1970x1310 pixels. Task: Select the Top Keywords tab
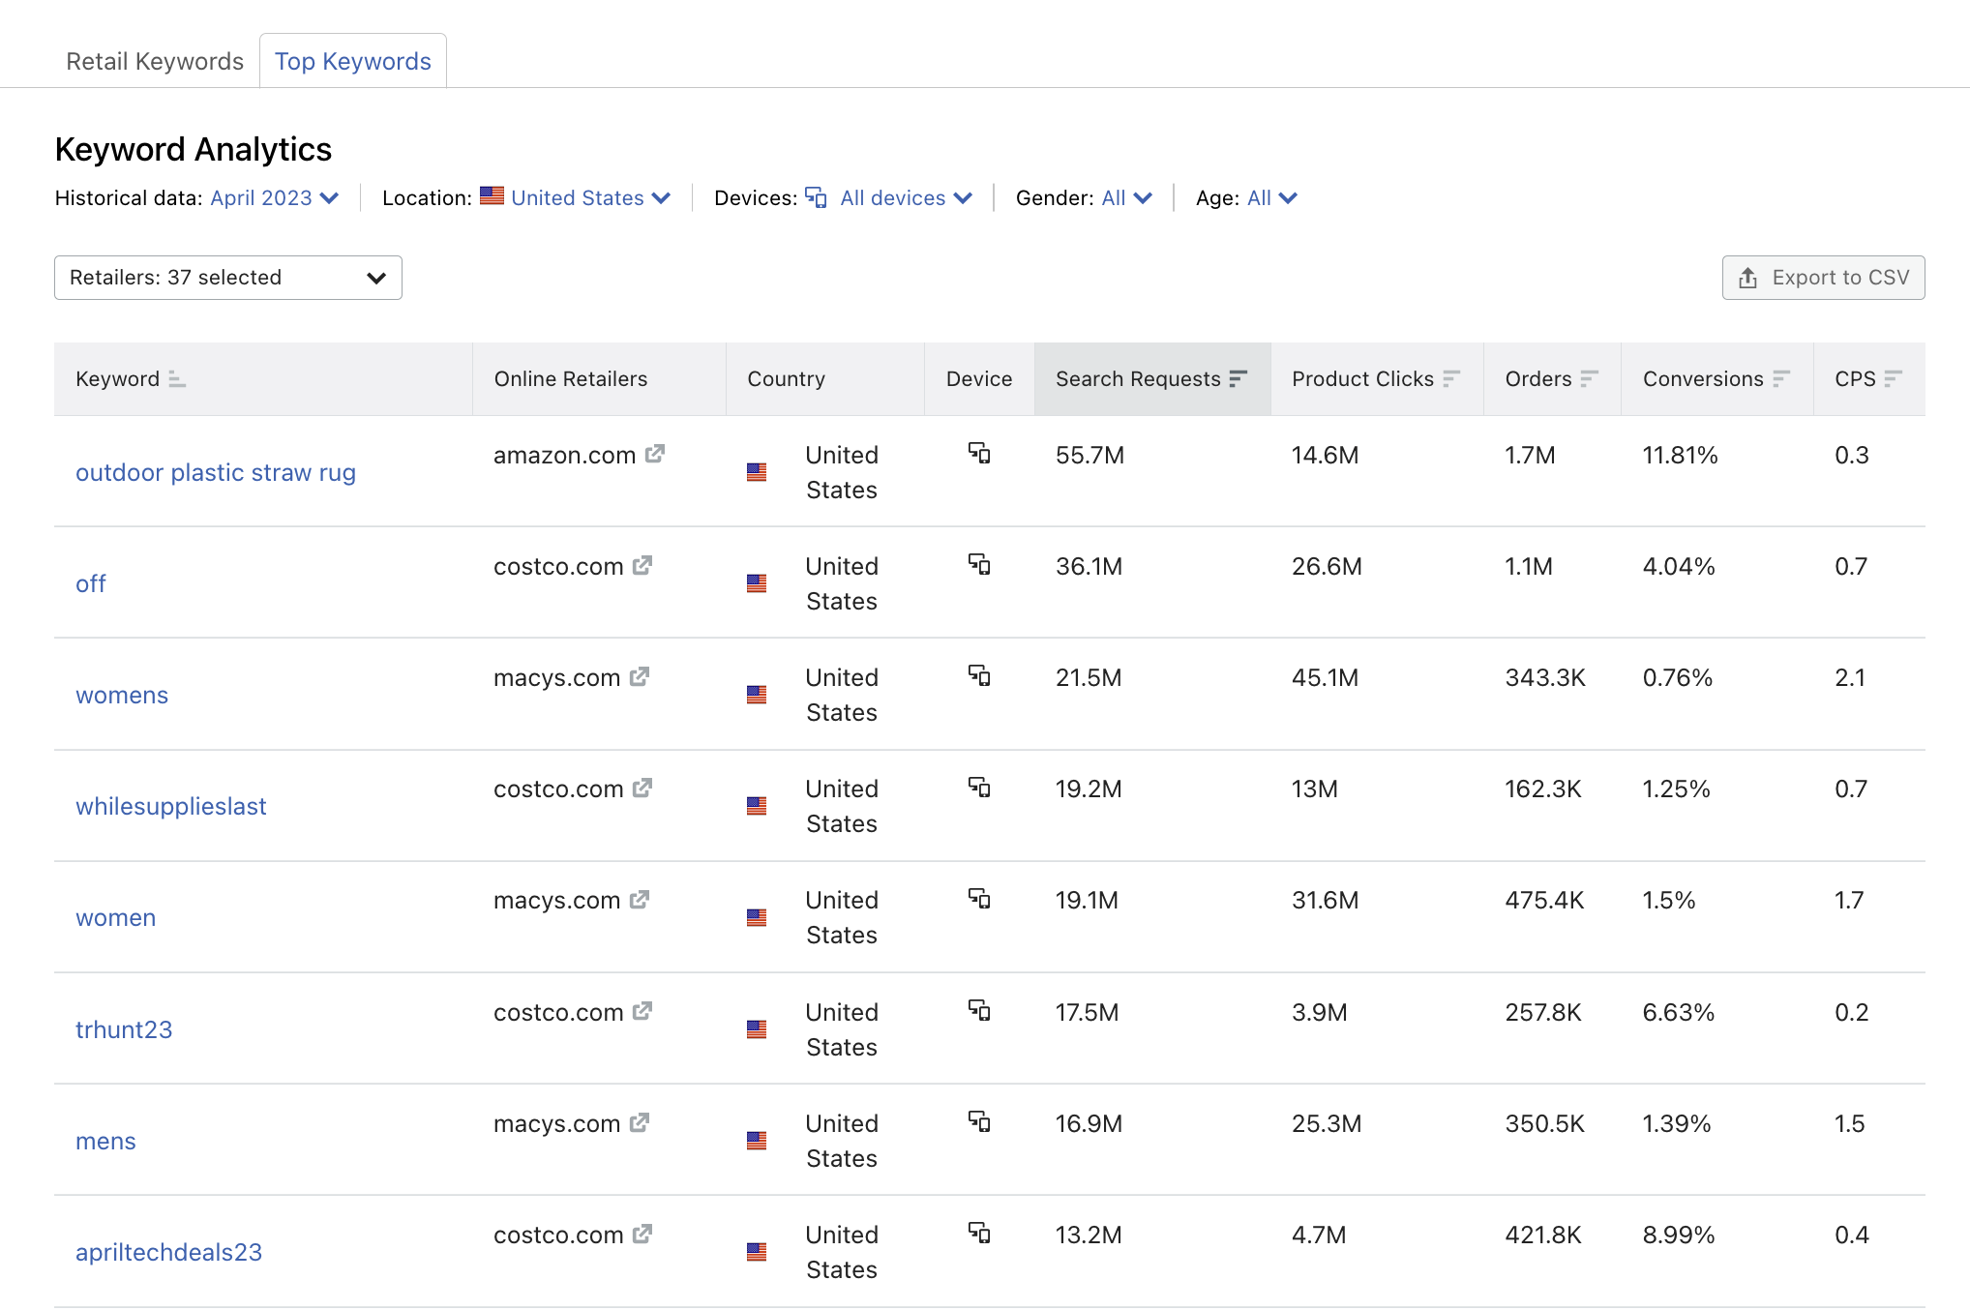(352, 60)
